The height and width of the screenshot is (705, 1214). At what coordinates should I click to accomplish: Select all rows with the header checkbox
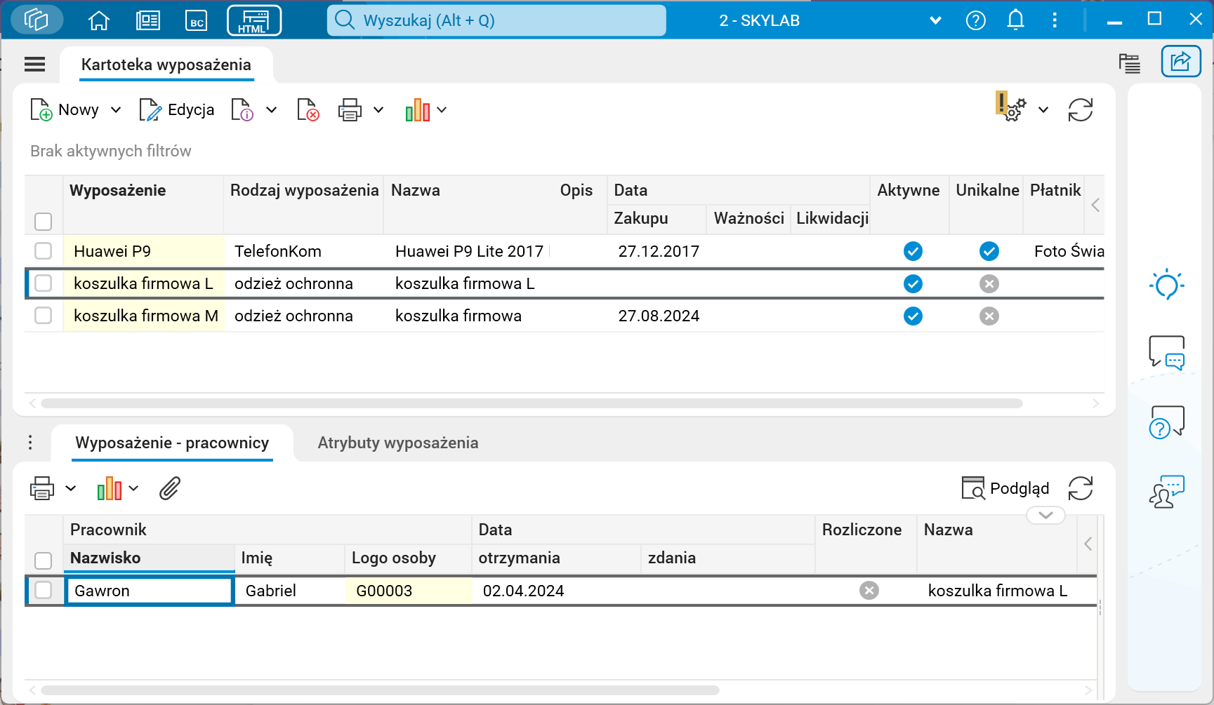43,221
